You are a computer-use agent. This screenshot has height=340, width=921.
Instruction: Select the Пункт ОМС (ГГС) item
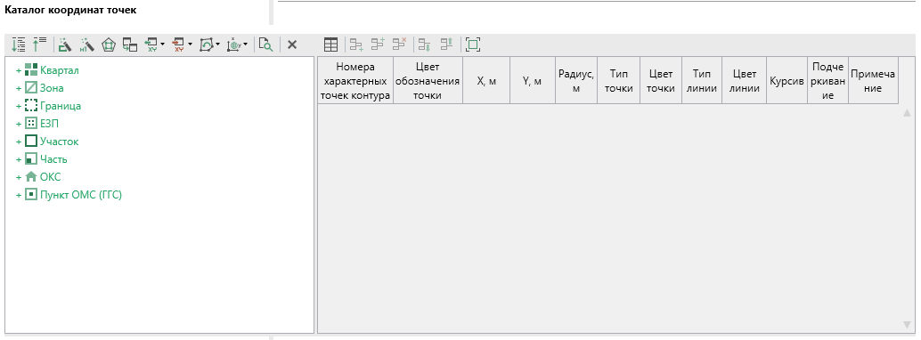[81, 195]
